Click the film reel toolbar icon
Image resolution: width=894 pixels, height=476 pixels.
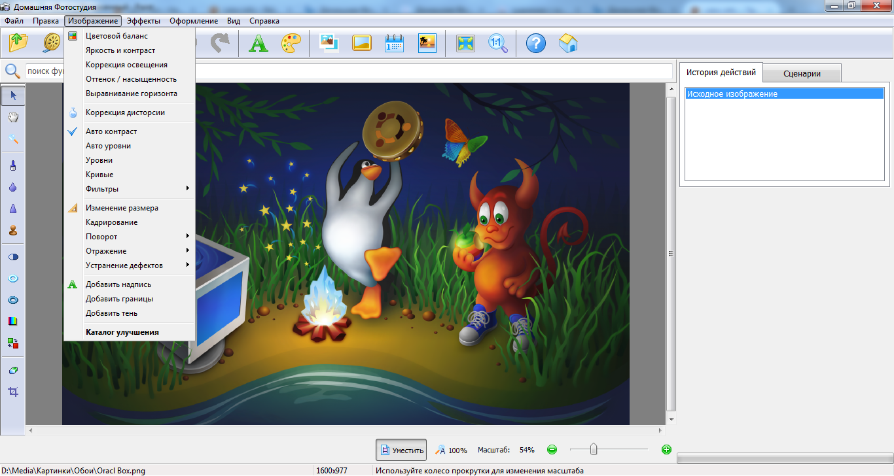pos(52,43)
